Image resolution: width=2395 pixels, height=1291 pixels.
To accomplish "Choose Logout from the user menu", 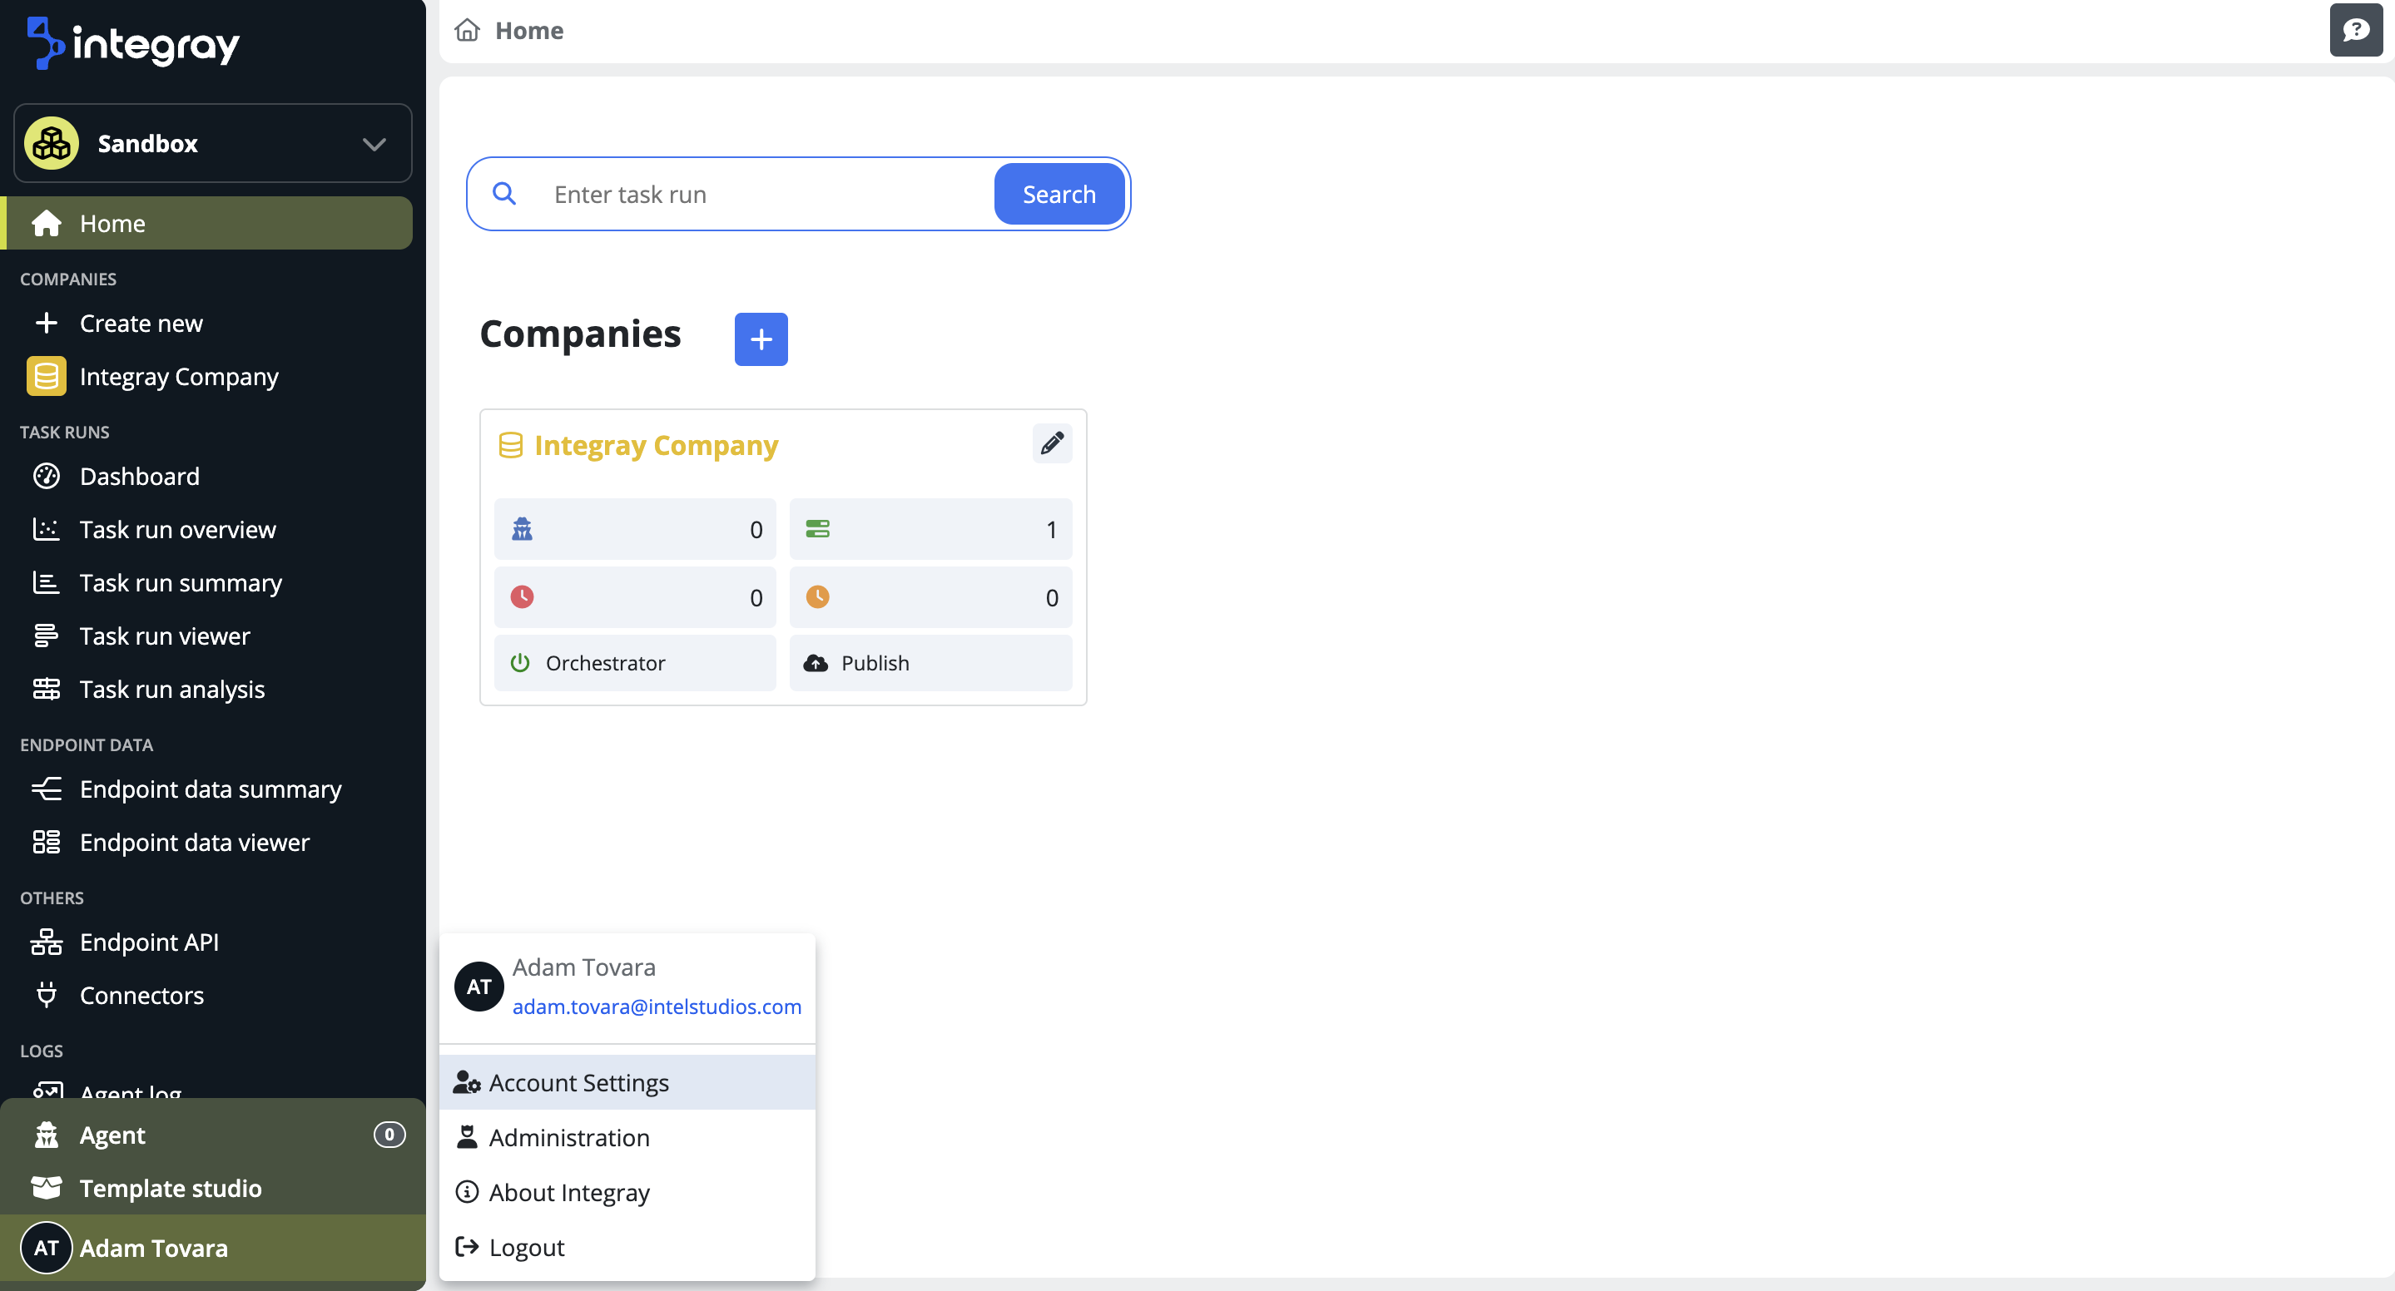I will pyautogui.click(x=526, y=1247).
